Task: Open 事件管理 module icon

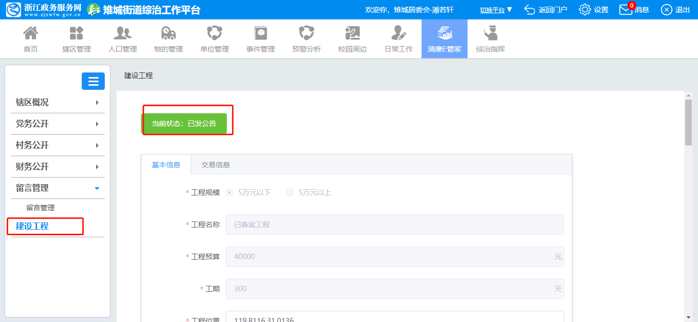Action: tap(261, 34)
